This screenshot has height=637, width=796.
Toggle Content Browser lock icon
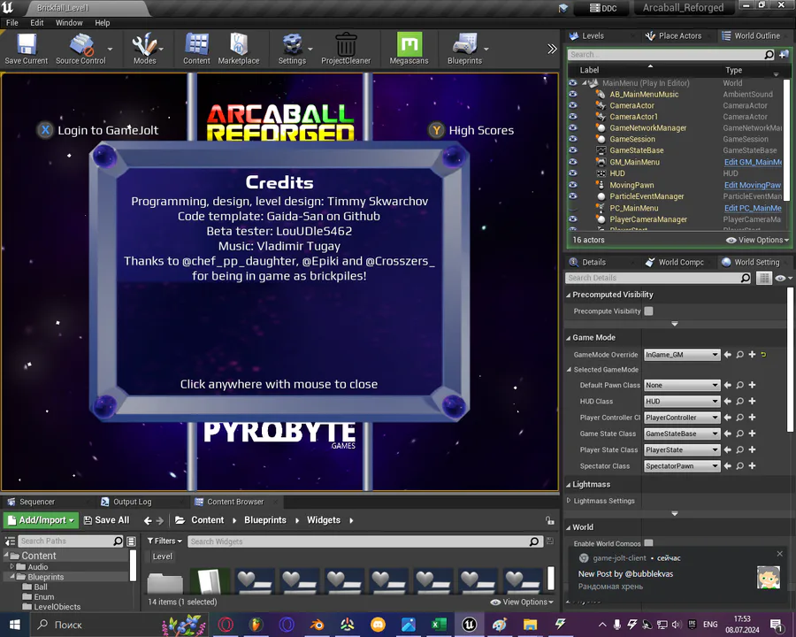(x=550, y=520)
